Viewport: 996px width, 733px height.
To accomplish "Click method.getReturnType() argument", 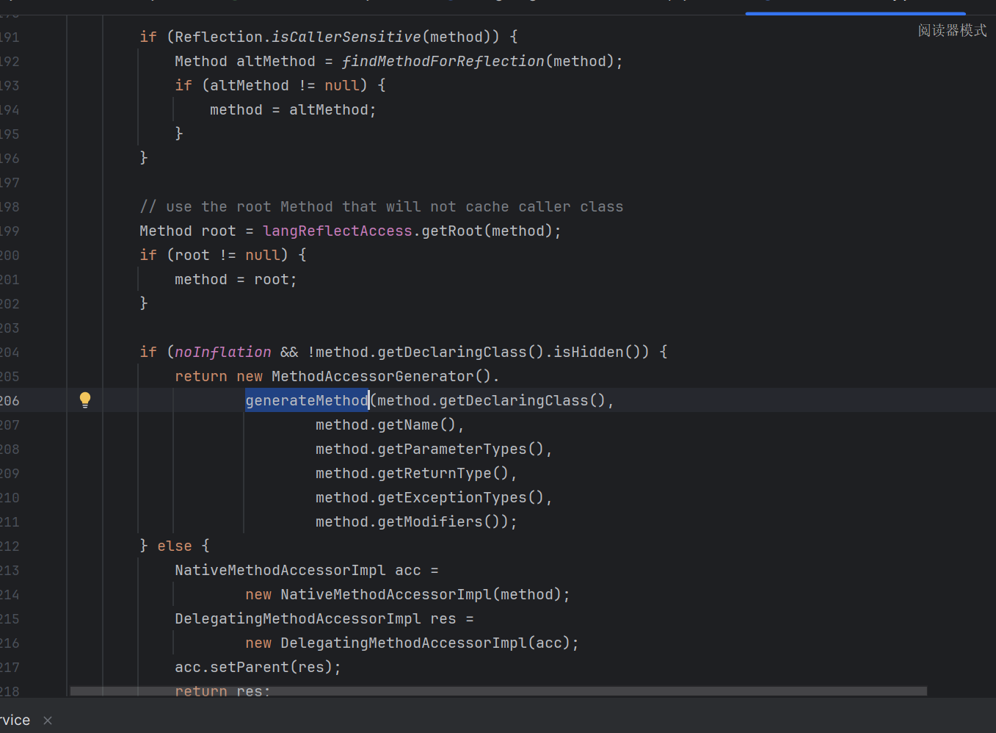I will tap(412, 473).
